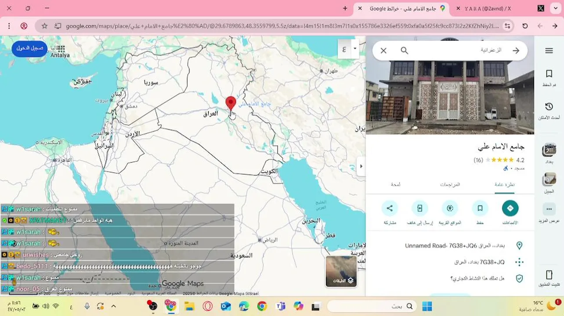Open the recent Baghdad entry in sidebar
This screenshot has height=316, width=564.
coord(549,153)
